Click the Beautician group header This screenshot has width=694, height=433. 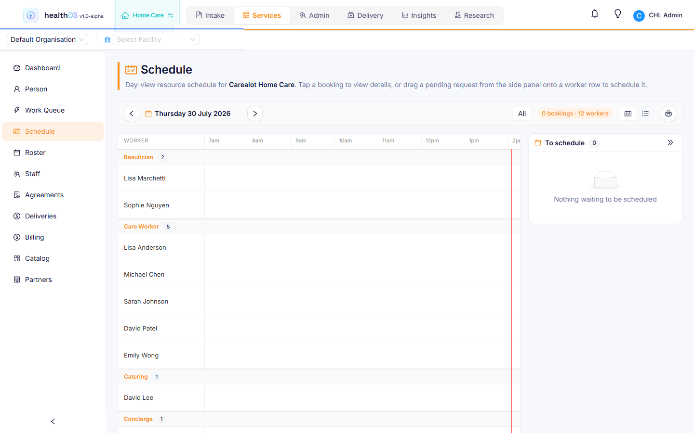[319, 157]
